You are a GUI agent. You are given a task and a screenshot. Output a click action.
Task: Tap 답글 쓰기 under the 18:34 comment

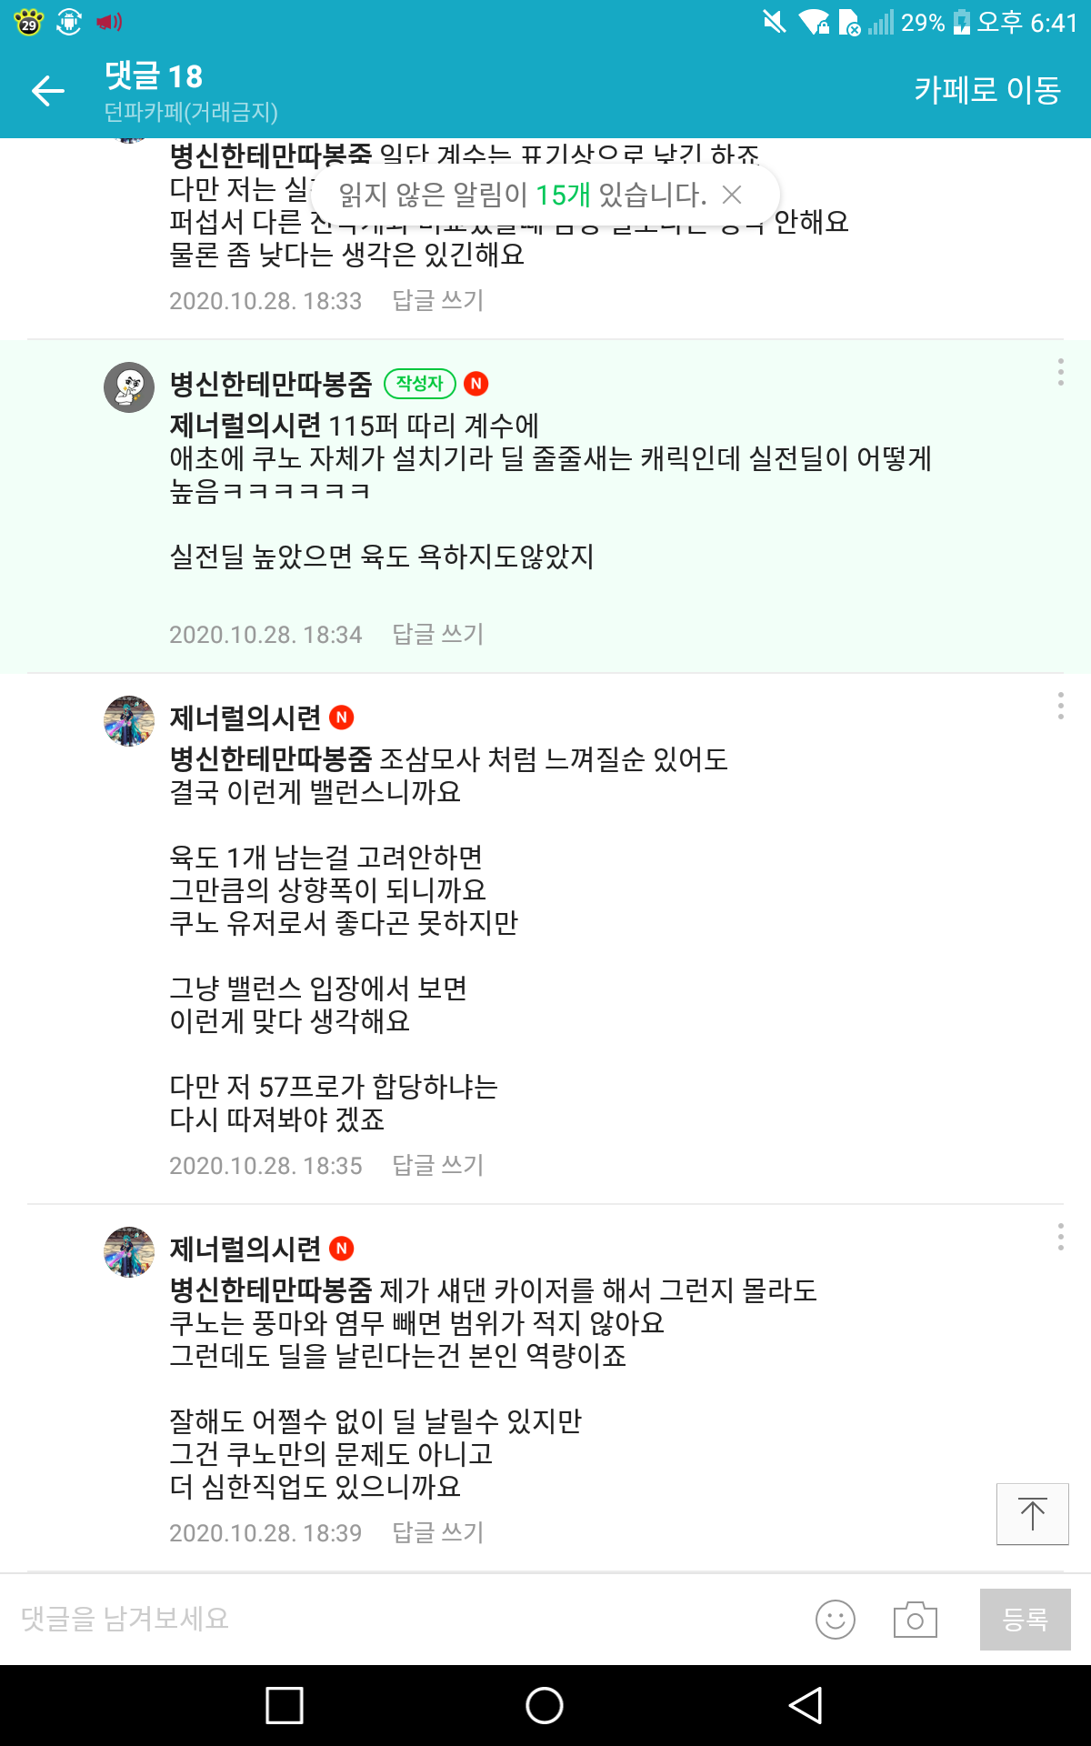click(437, 634)
